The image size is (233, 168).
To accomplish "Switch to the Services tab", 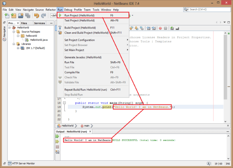I will 39,23.
